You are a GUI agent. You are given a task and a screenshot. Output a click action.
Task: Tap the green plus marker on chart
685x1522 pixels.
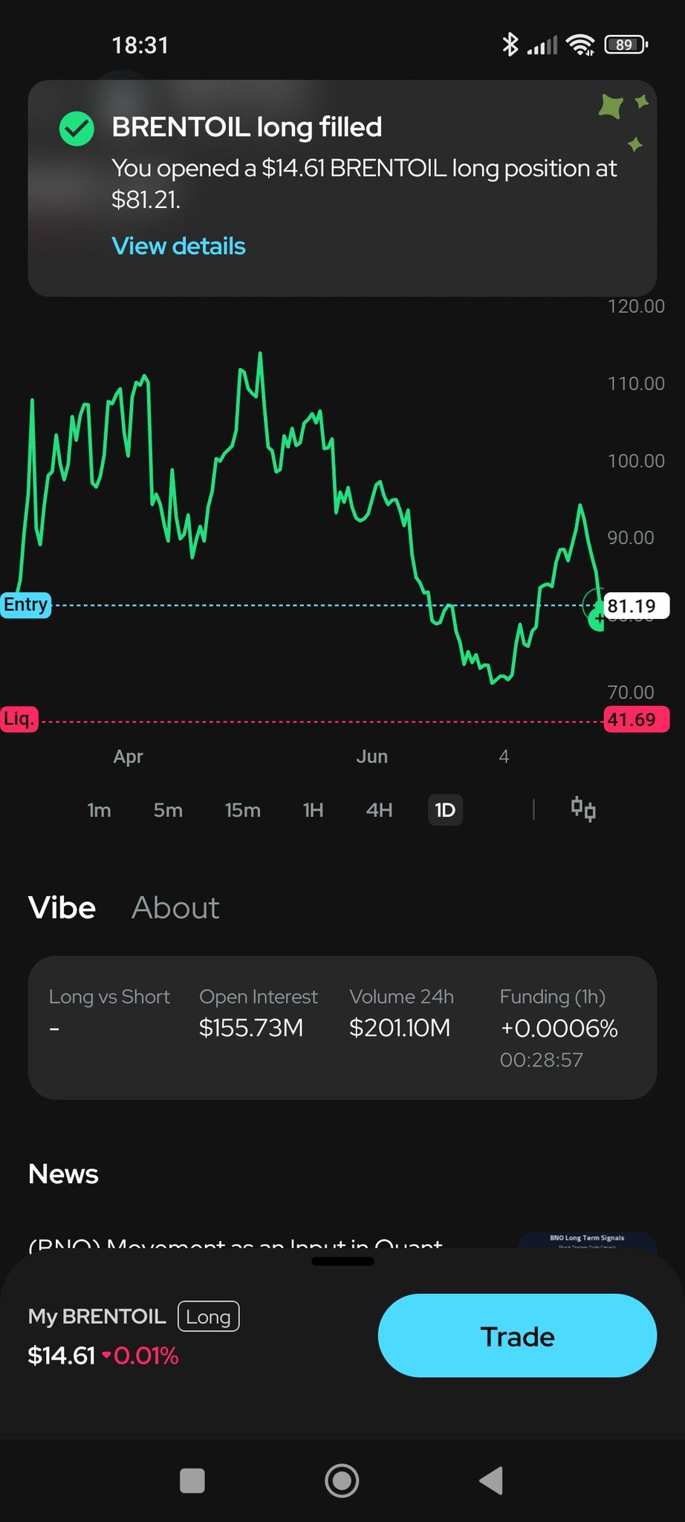tap(597, 618)
